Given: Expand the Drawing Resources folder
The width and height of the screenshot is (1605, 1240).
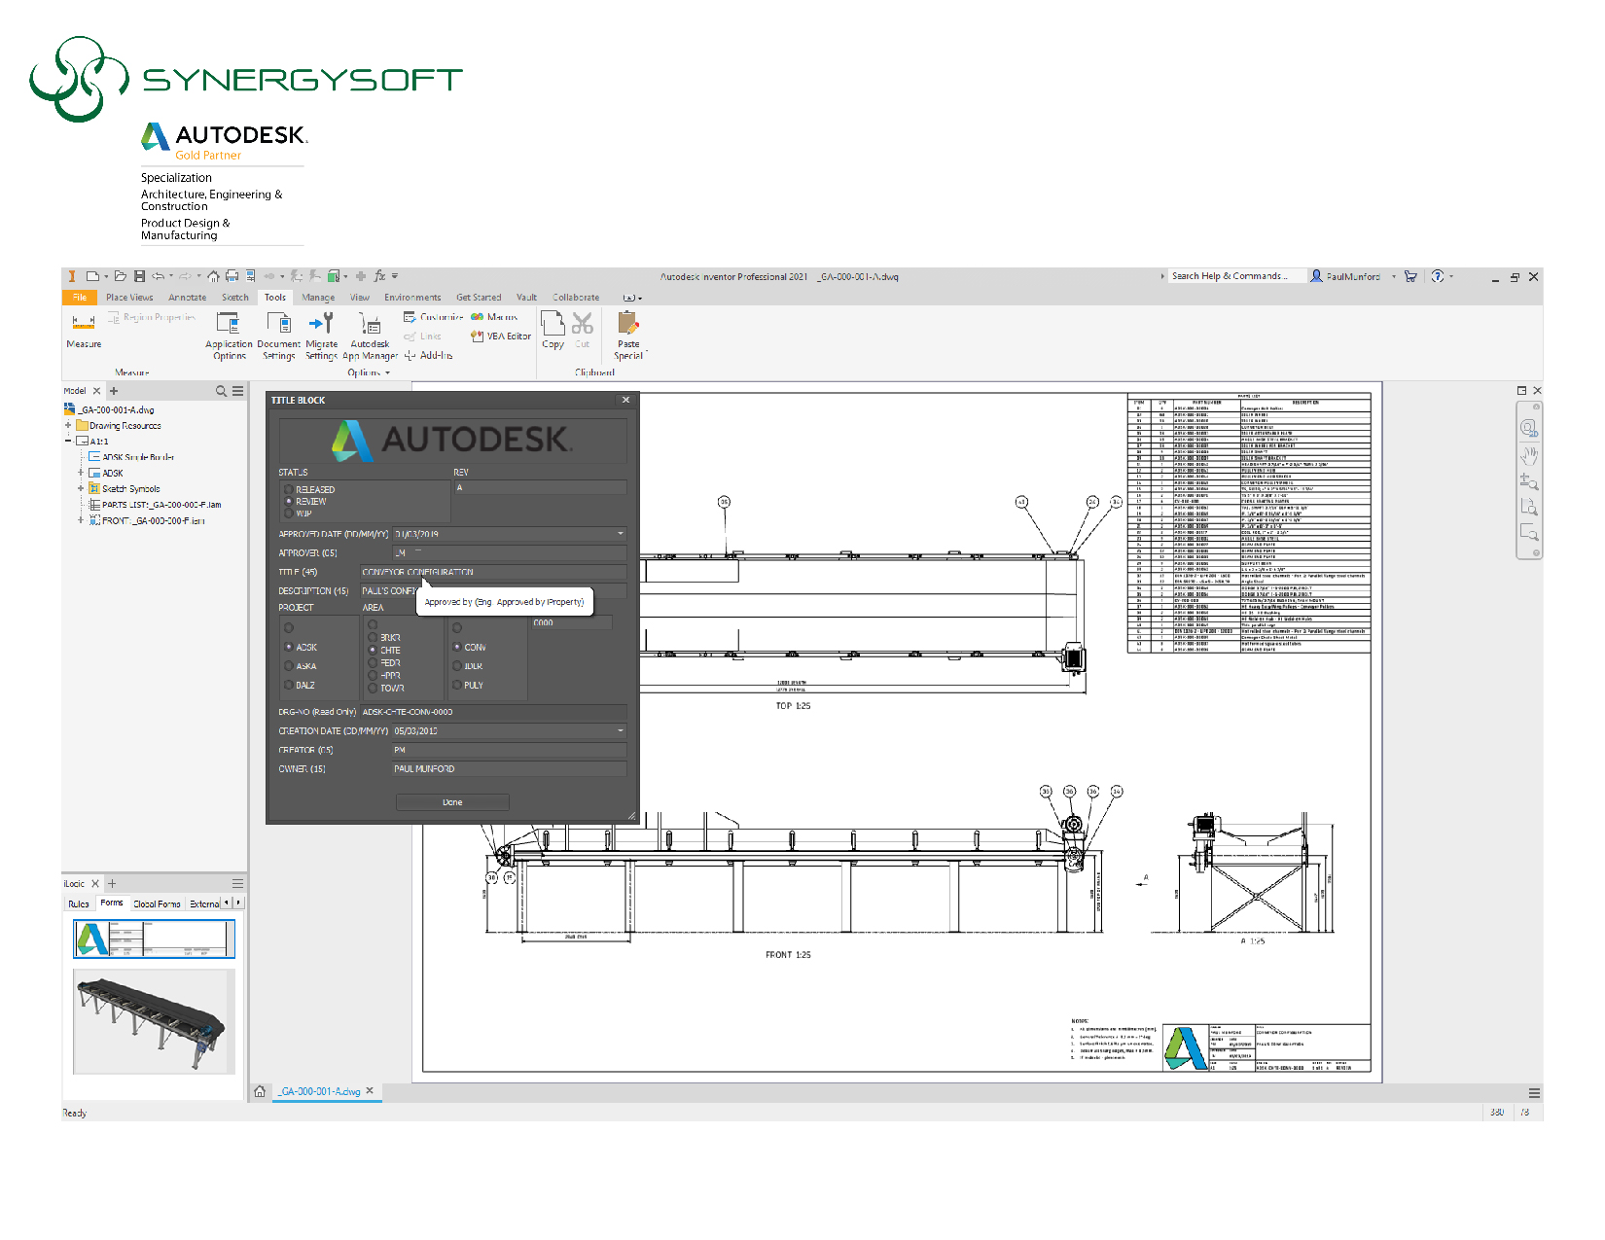Looking at the screenshot, I should (x=68, y=425).
